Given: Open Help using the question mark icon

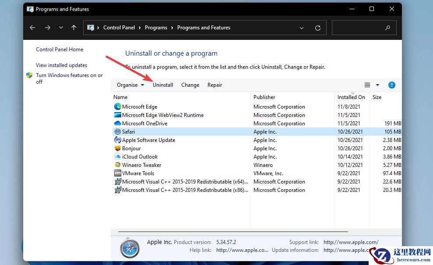Looking at the screenshot, I should (x=391, y=85).
